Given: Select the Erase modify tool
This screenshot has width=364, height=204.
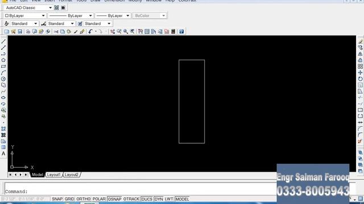Looking at the screenshot, I should [x=360, y=41].
